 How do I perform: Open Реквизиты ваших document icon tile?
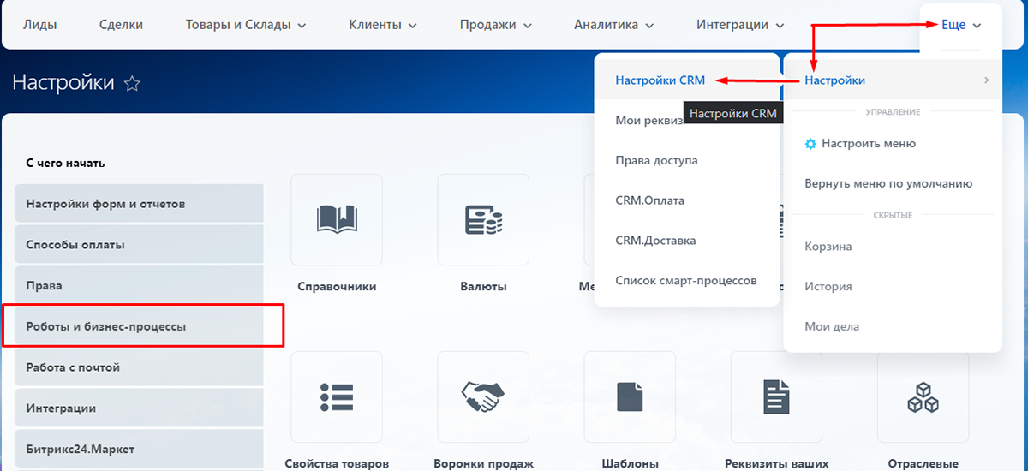coord(776,396)
